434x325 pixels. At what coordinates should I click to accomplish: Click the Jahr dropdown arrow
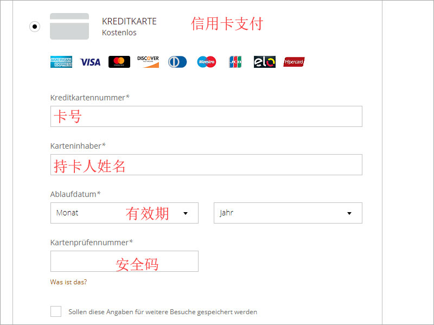[349, 213]
